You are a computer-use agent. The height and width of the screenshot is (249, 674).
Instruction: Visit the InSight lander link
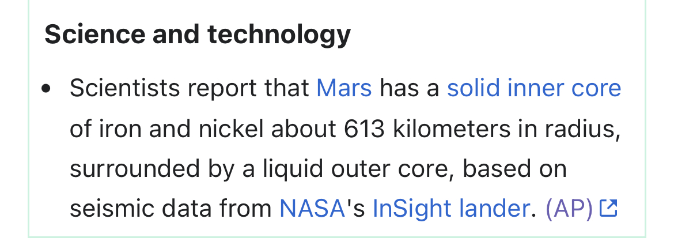click(451, 208)
